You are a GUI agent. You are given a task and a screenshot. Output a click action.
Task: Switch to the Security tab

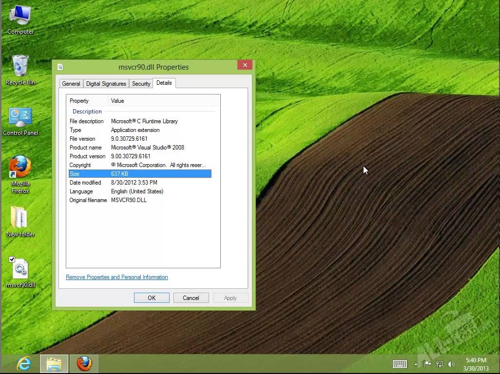coord(141,83)
